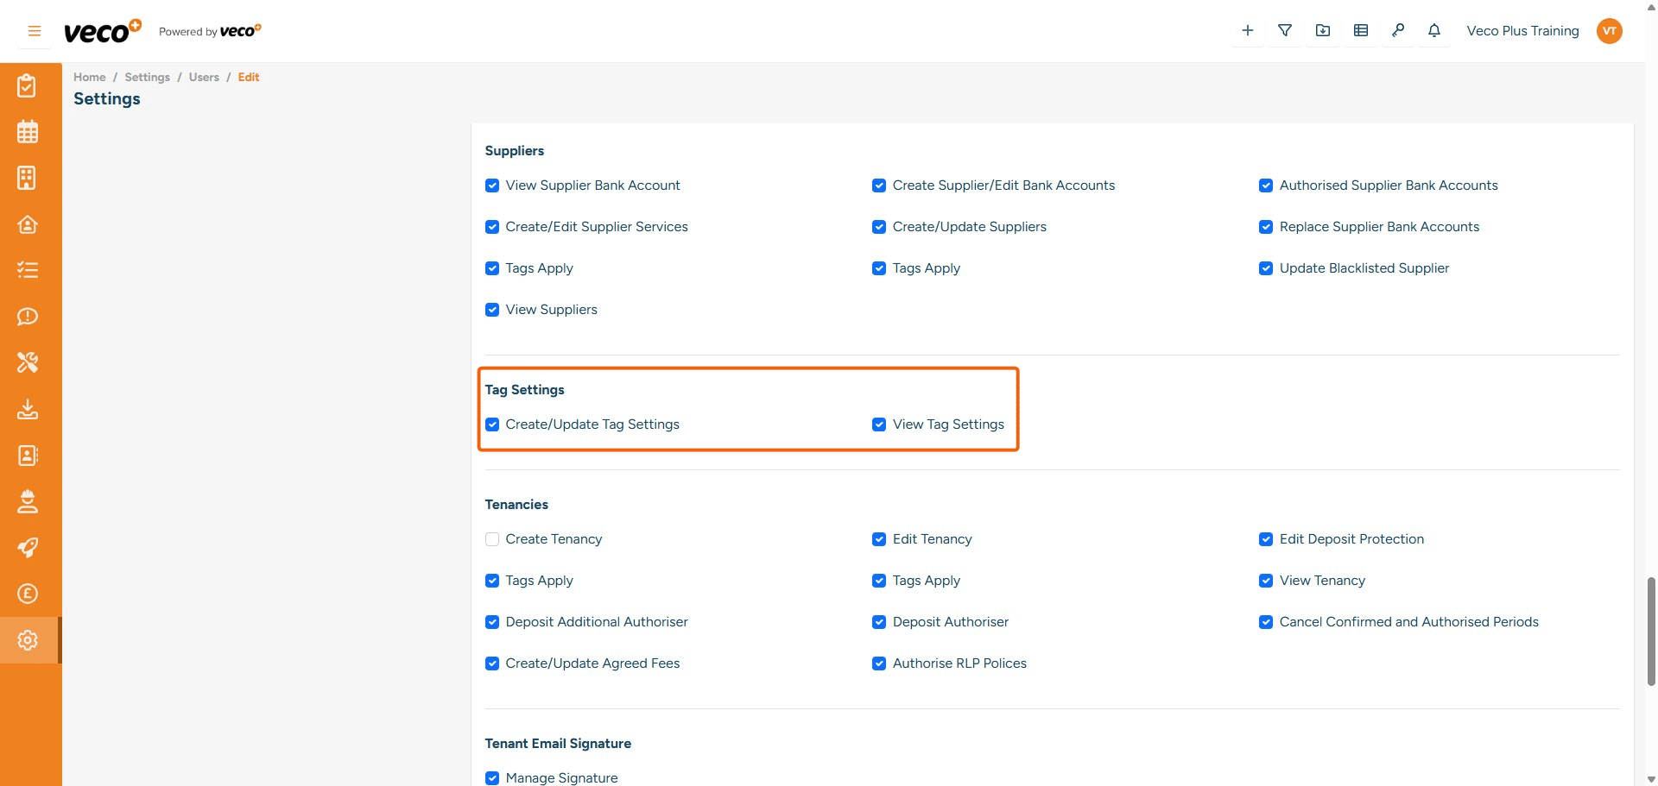Open the pound sterling finance icon
1658x786 pixels.
[x=28, y=594]
